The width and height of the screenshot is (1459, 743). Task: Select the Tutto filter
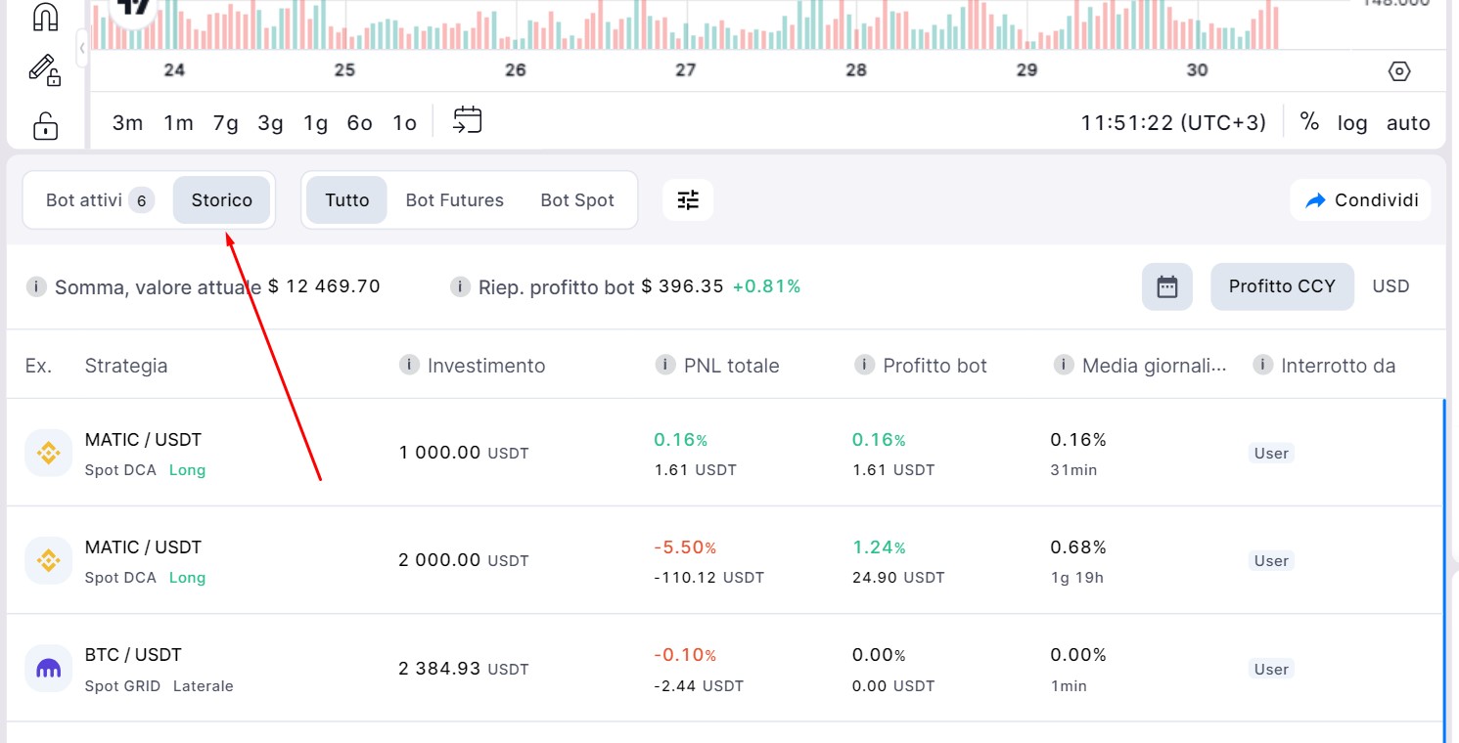pos(347,200)
